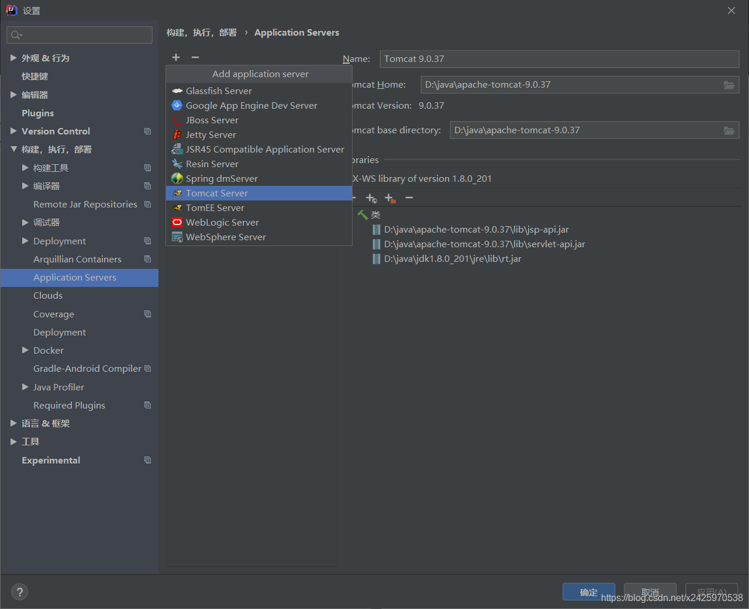This screenshot has width=749, height=609.
Task: Choose Resin Server from the popup
Action: point(259,164)
